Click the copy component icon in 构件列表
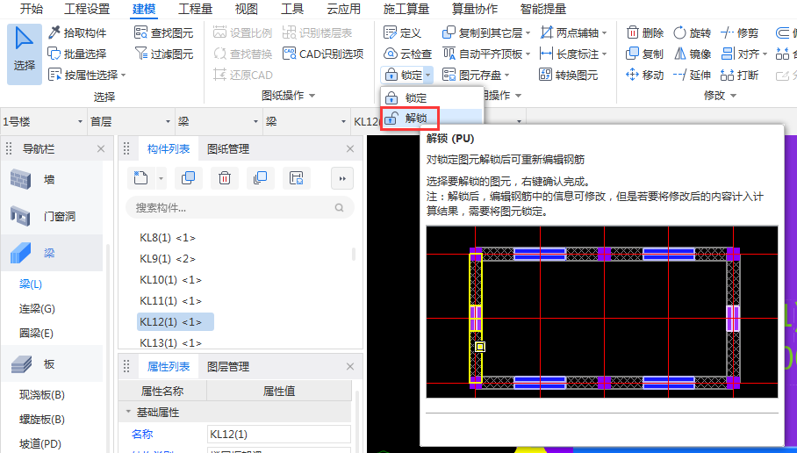Screen dimensions: 797x453 (x=188, y=178)
